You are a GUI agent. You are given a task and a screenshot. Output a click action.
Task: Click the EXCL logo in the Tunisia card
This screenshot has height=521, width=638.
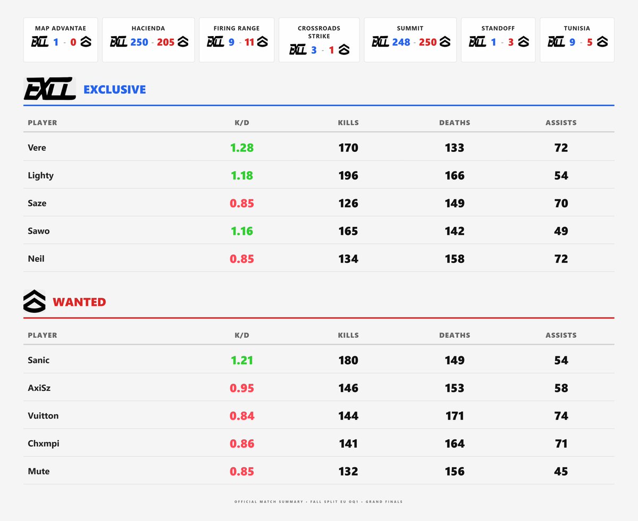pyautogui.click(x=556, y=42)
